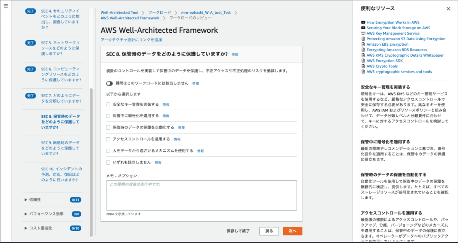Click 情報 link for いずれも該当しません
The image size is (458, 243).
pyautogui.click(x=158, y=162)
